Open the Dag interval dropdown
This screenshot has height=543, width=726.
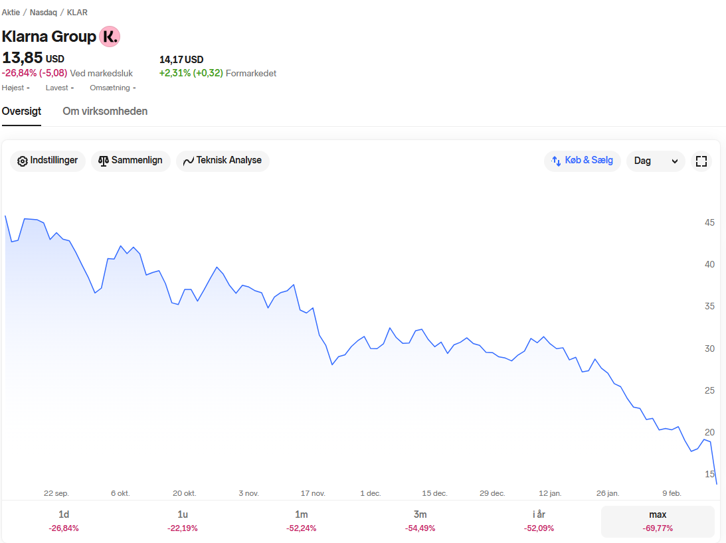click(x=656, y=161)
